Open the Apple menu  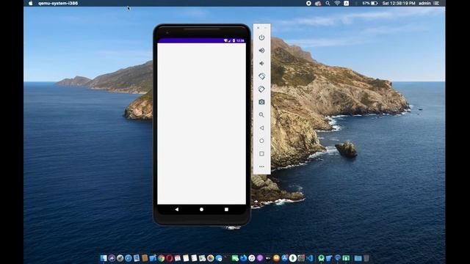coord(31,3)
